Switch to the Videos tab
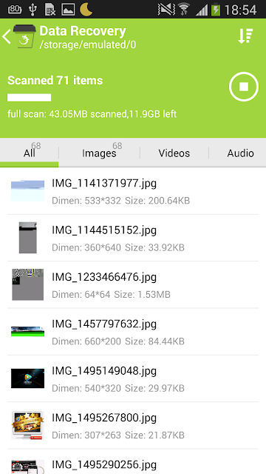 [x=174, y=153]
